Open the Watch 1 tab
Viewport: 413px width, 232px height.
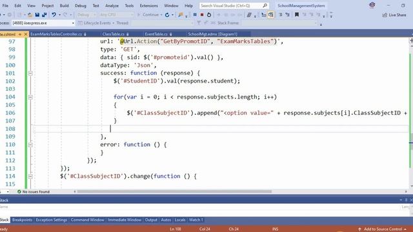coord(196,220)
